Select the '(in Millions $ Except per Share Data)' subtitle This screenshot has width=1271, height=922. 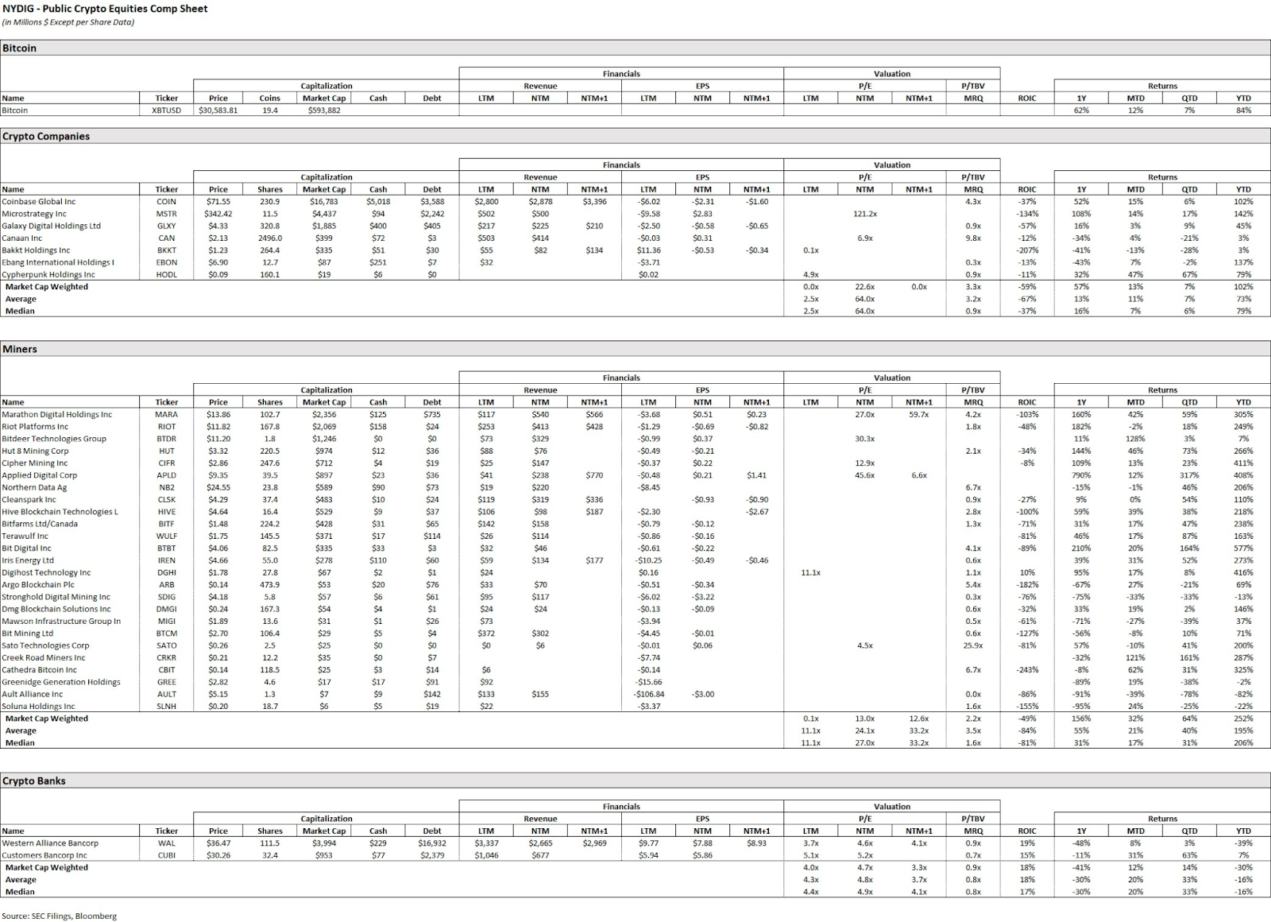pos(68,22)
